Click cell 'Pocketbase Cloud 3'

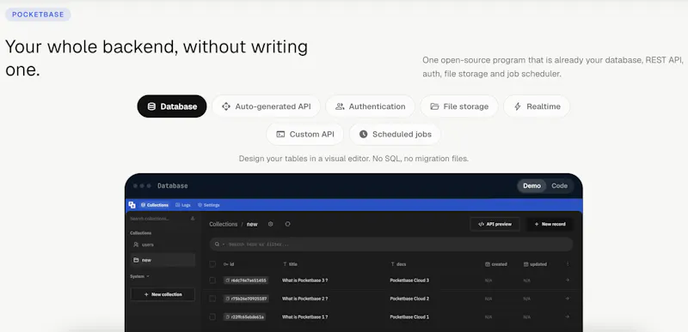click(x=409, y=281)
